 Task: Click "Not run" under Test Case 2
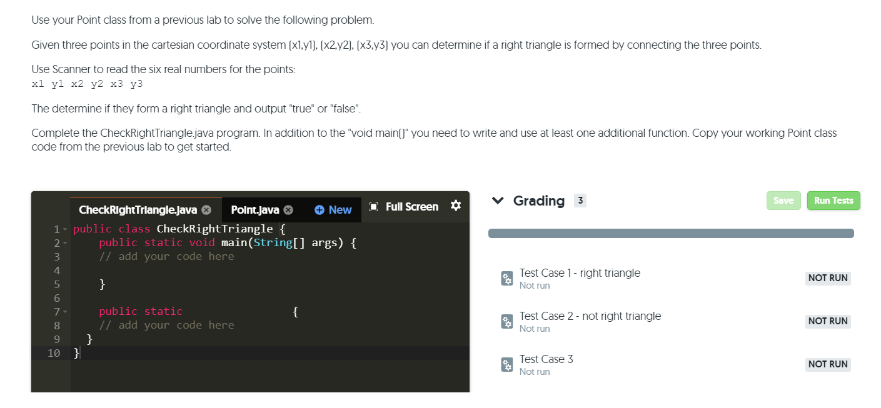[535, 328]
